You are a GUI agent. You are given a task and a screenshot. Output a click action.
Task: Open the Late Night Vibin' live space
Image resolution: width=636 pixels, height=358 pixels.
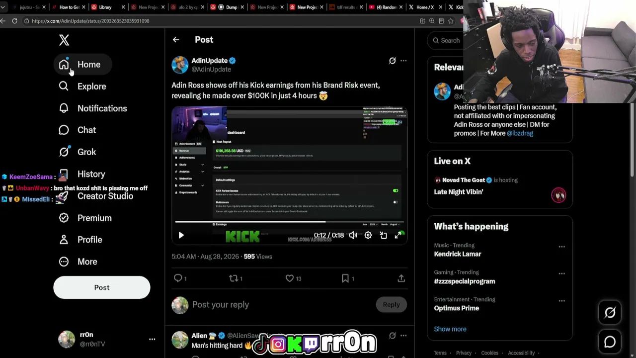pyautogui.click(x=459, y=192)
